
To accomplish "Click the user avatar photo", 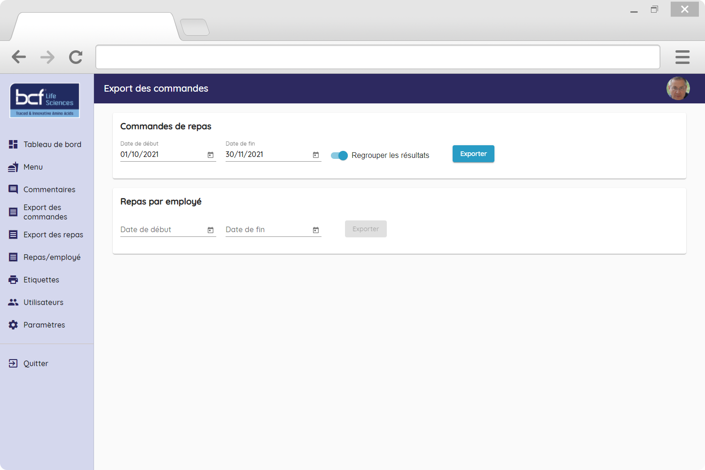I will (678, 88).
